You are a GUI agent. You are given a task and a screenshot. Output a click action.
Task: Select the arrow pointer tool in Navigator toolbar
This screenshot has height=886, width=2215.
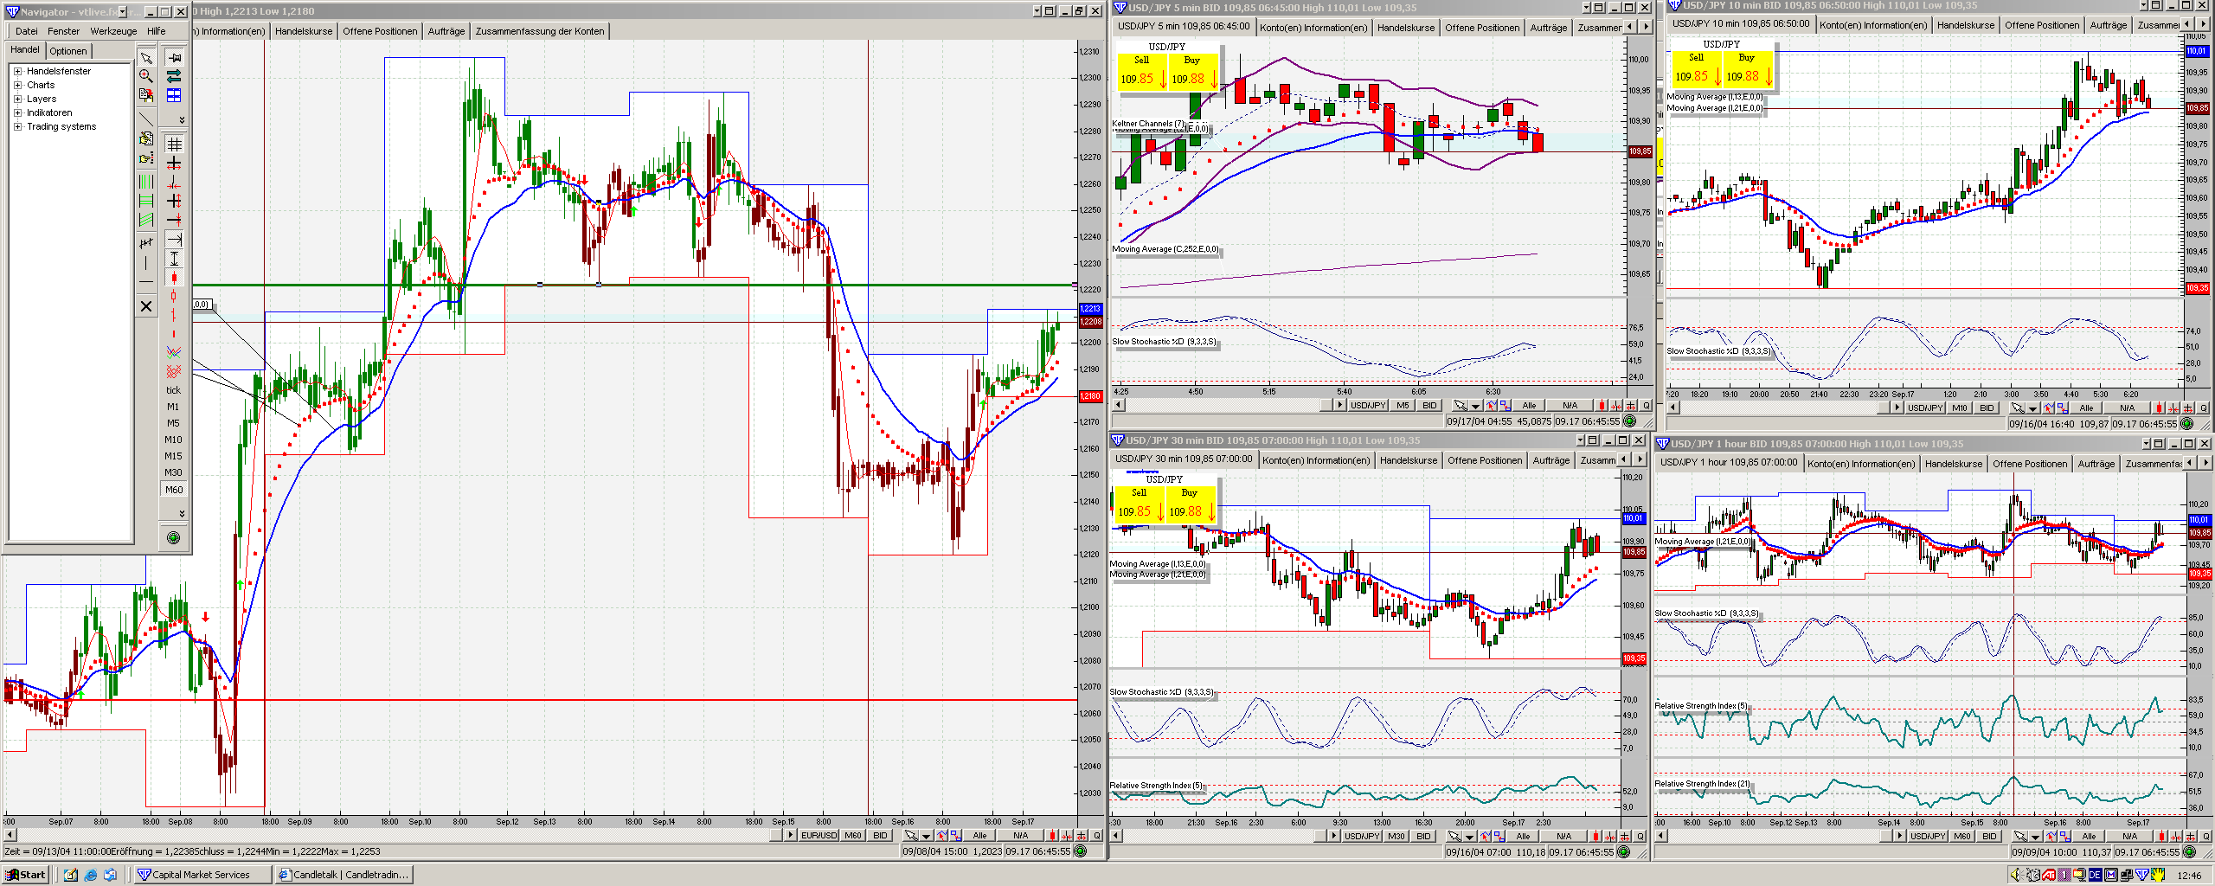pyautogui.click(x=146, y=58)
